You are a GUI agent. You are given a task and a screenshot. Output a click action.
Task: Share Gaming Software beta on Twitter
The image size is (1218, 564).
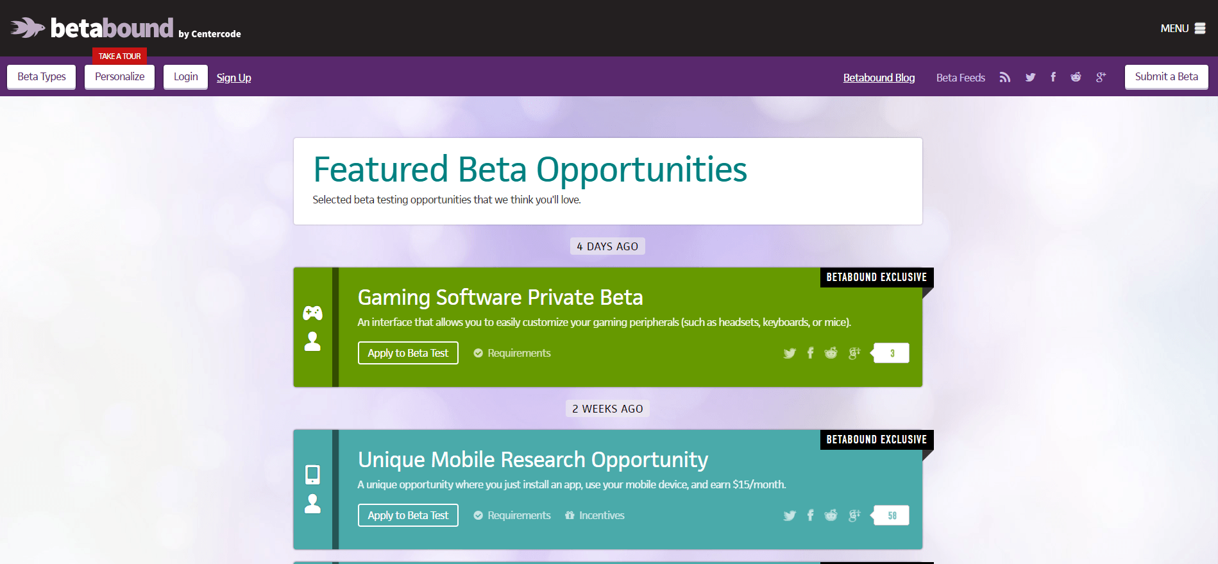pyautogui.click(x=790, y=353)
